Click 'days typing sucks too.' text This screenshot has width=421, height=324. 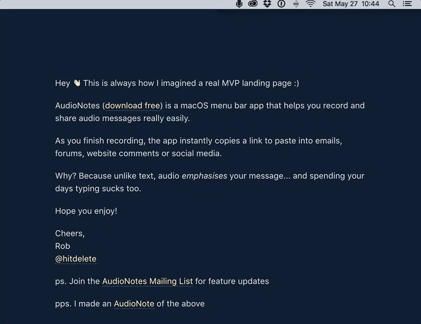tap(98, 189)
